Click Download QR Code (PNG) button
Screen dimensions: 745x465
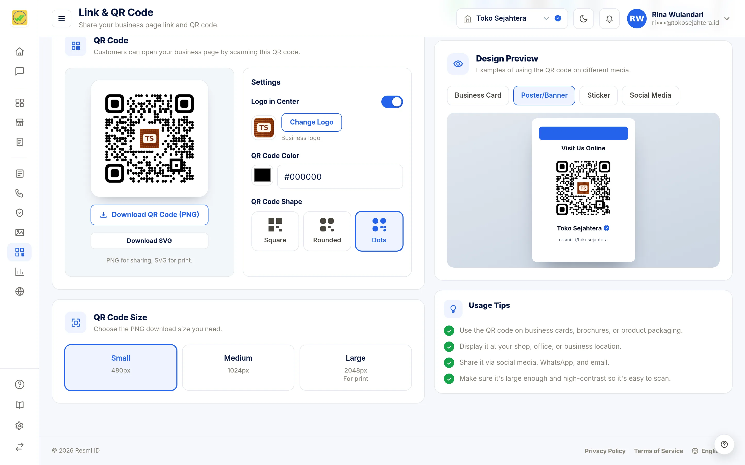pyautogui.click(x=149, y=215)
